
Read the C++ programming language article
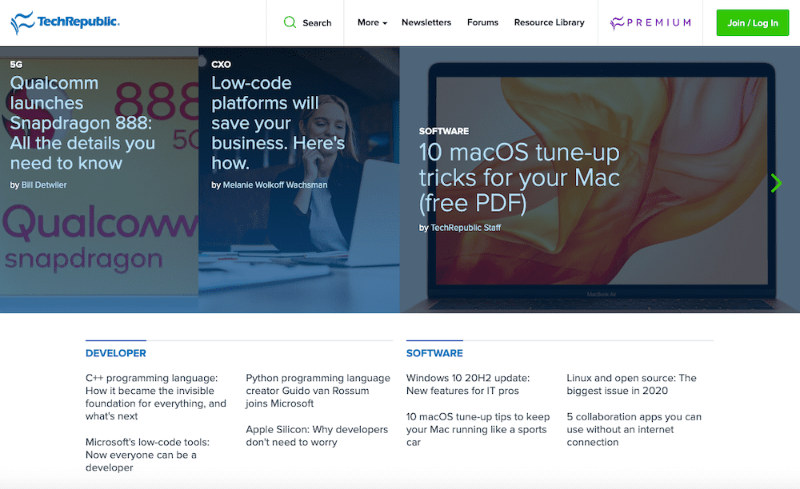(x=156, y=397)
